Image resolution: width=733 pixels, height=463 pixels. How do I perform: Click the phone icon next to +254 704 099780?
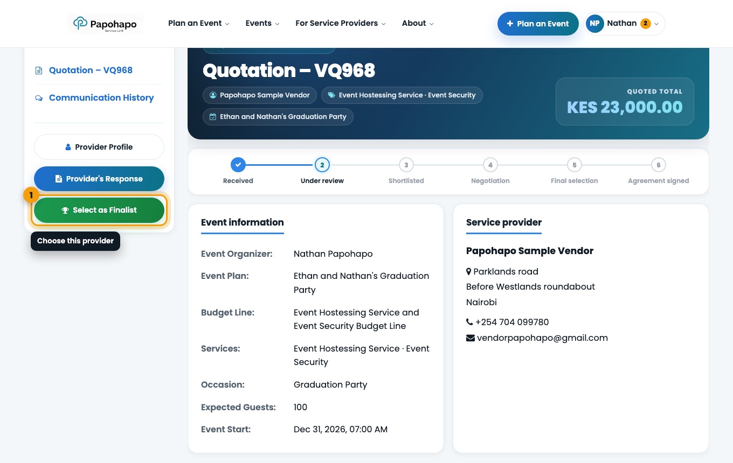click(469, 322)
